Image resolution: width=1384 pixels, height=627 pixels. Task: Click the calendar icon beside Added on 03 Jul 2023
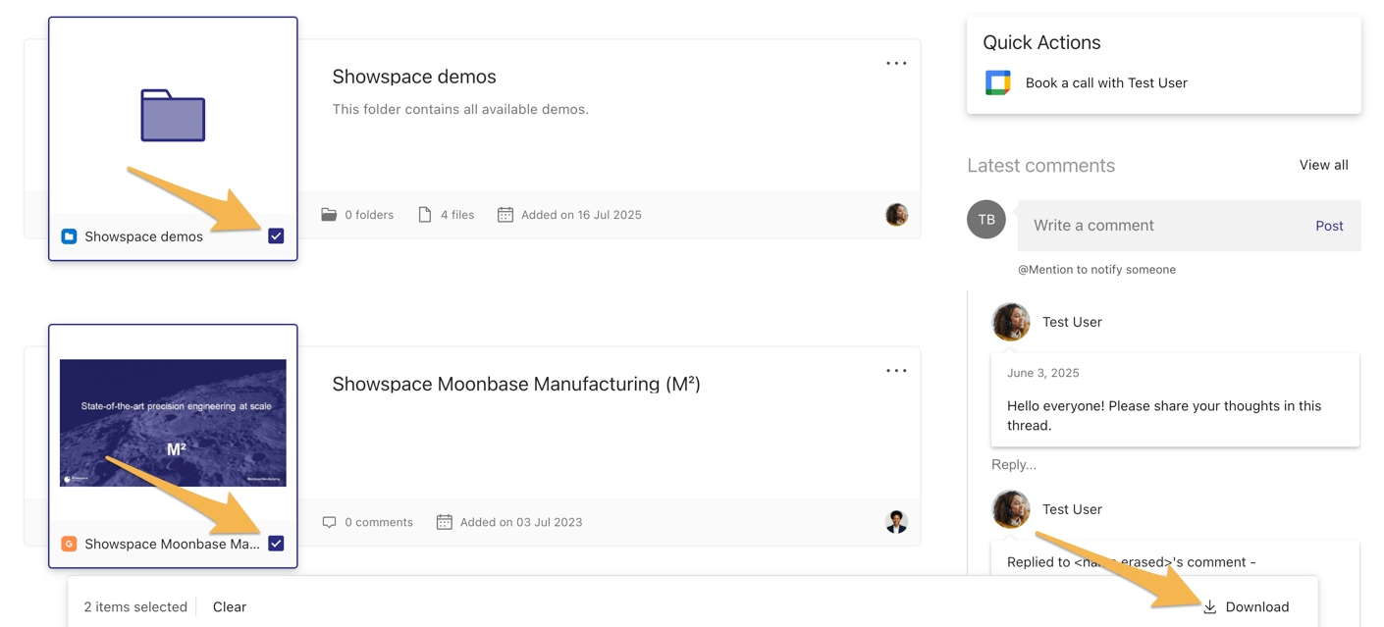pyautogui.click(x=444, y=521)
